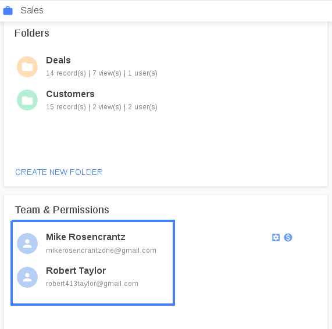Open the Deals folder name
This screenshot has height=329, width=332.
[58, 60]
